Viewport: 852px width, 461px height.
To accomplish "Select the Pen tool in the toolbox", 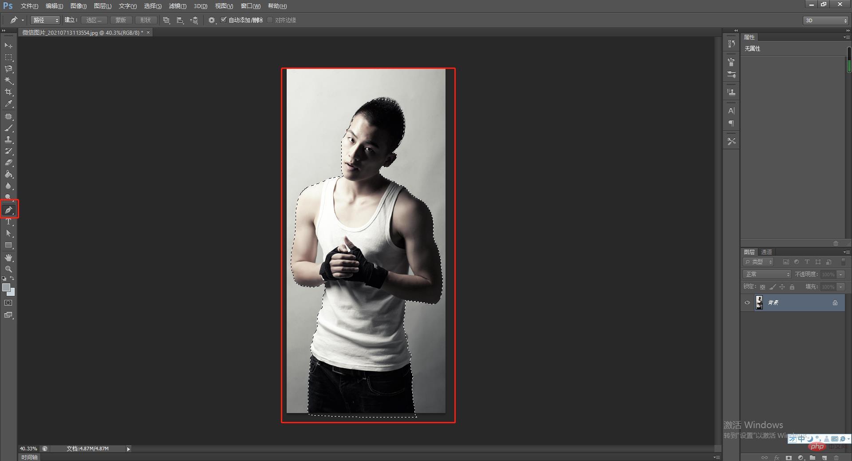I will pyautogui.click(x=8, y=210).
